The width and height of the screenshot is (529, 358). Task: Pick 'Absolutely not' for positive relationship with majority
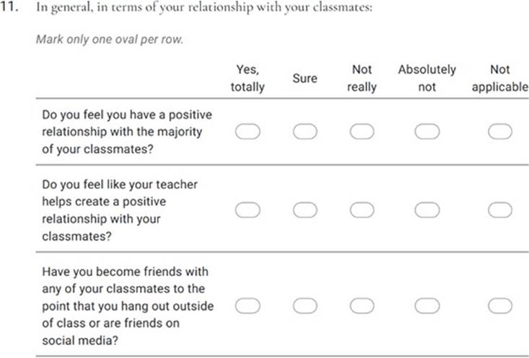click(x=427, y=132)
